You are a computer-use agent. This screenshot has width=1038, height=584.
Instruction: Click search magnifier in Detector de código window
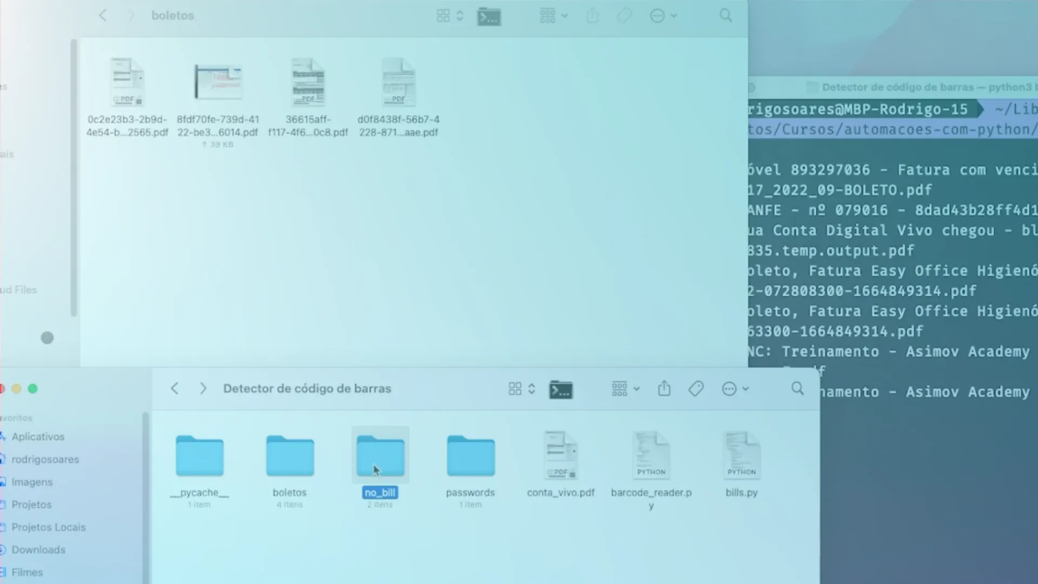coord(797,388)
